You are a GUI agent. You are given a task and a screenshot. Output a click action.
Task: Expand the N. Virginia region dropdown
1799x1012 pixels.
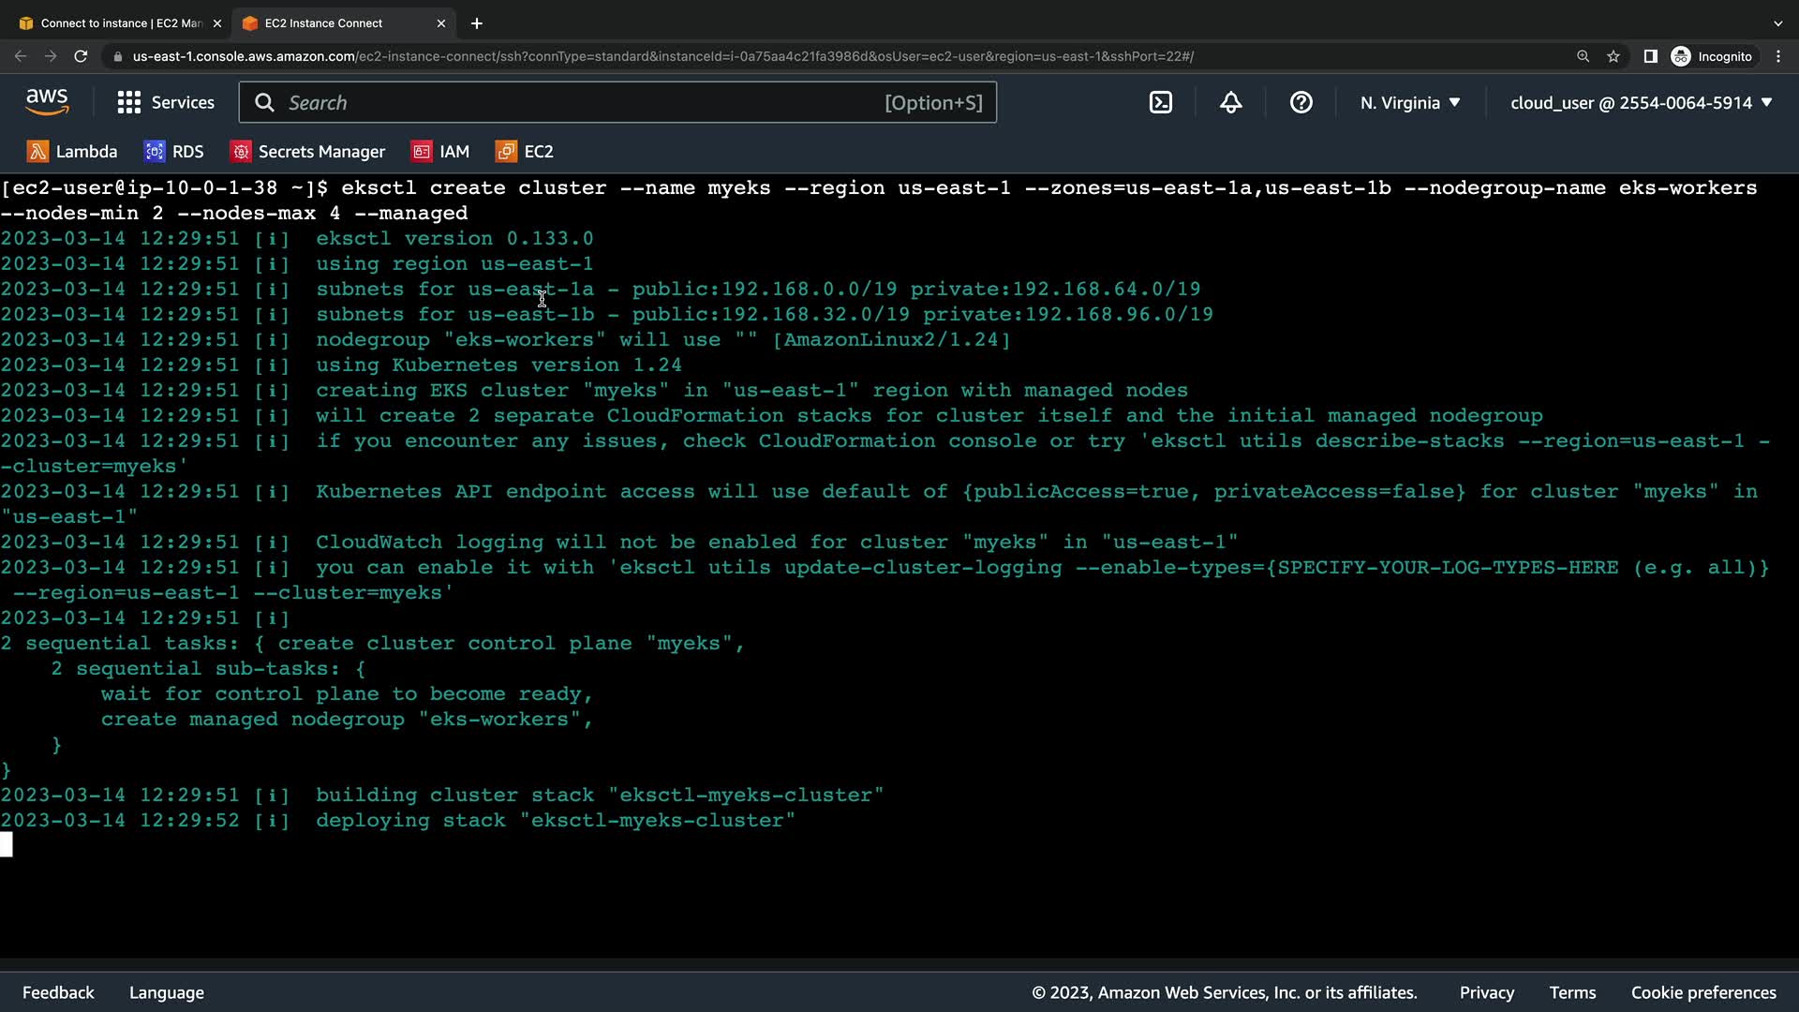(x=1410, y=103)
